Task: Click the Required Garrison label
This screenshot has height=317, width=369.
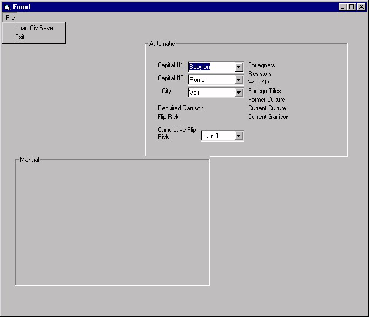Action: [181, 108]
